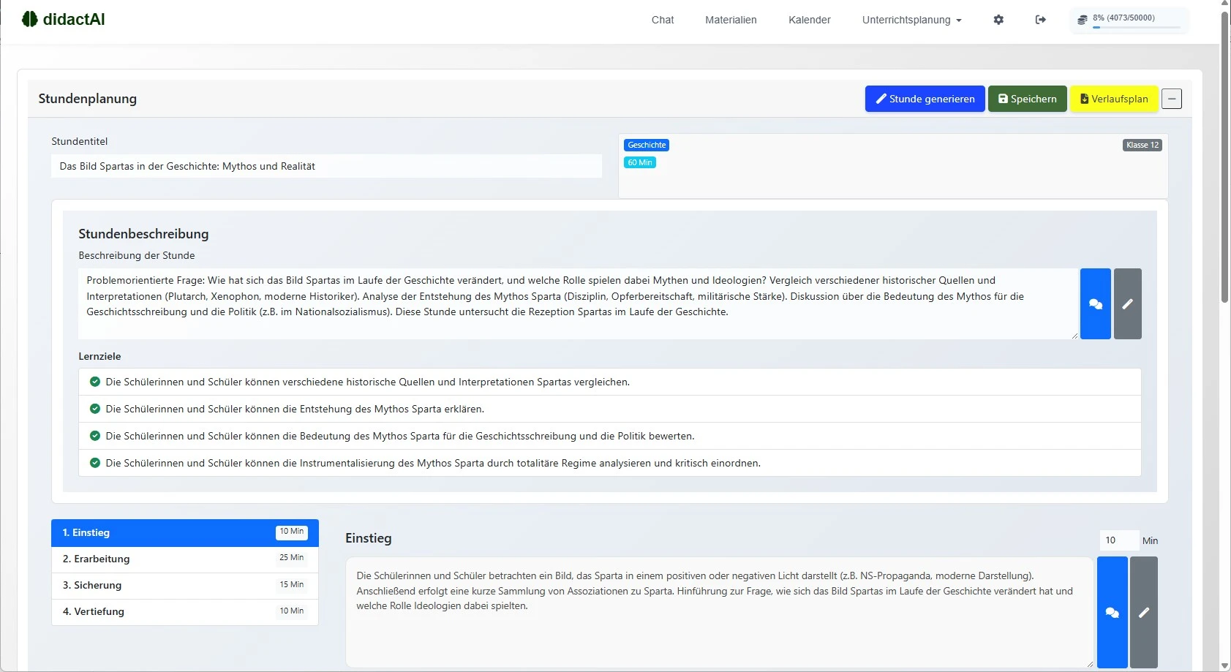
Task: Click the Stundentitel input field
Action: coord(326,166)
